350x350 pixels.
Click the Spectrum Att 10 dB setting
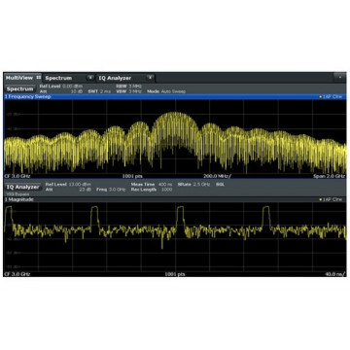pos(61,91)
